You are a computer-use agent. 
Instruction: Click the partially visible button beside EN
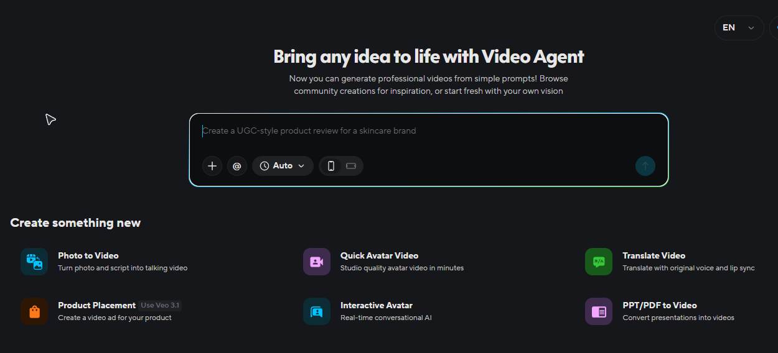click(774, 28)
